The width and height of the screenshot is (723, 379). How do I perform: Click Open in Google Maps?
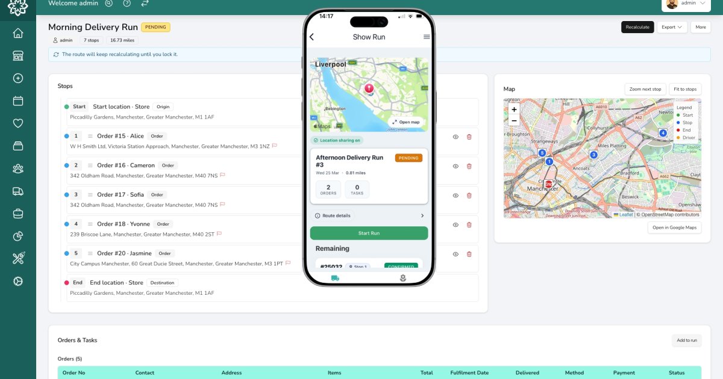point(675,227)
